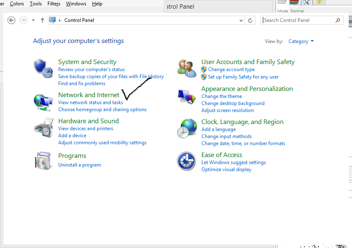Click the User Accounts people icon
352x248 pixels.
click(187, 68)
